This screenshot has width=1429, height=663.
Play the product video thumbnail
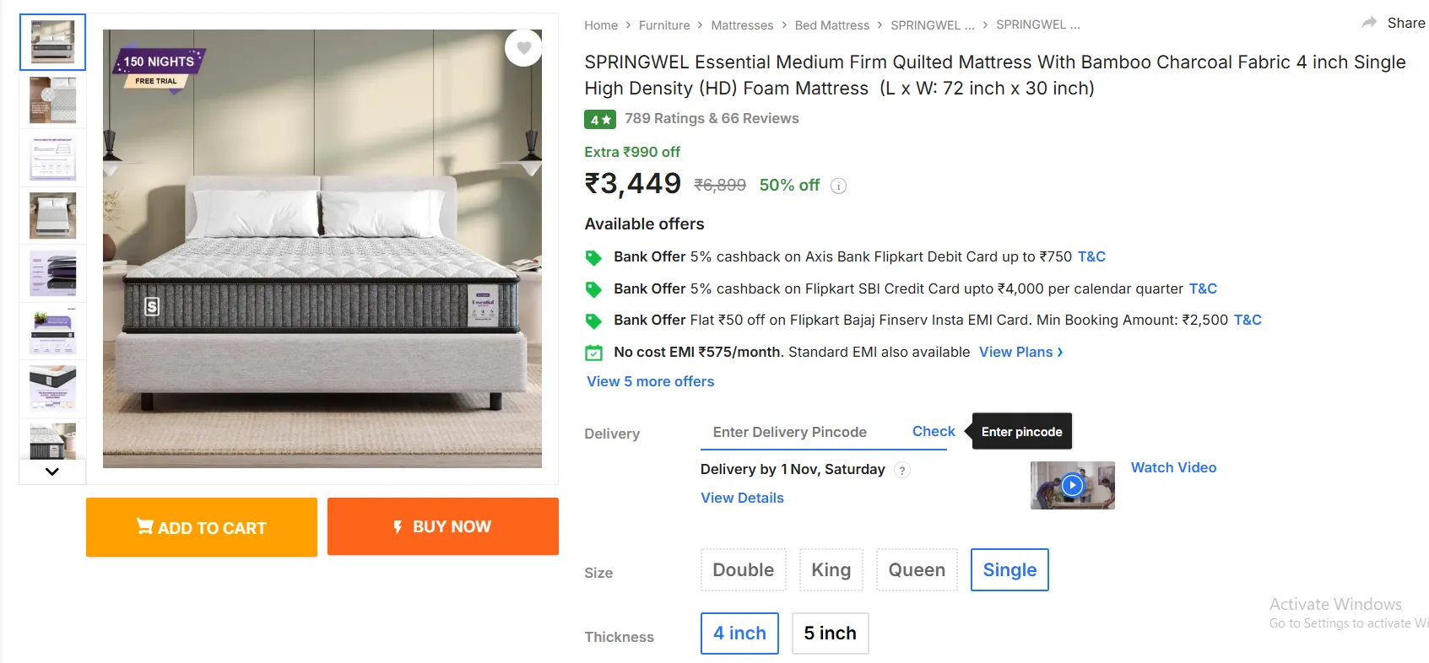[1072, 485]
